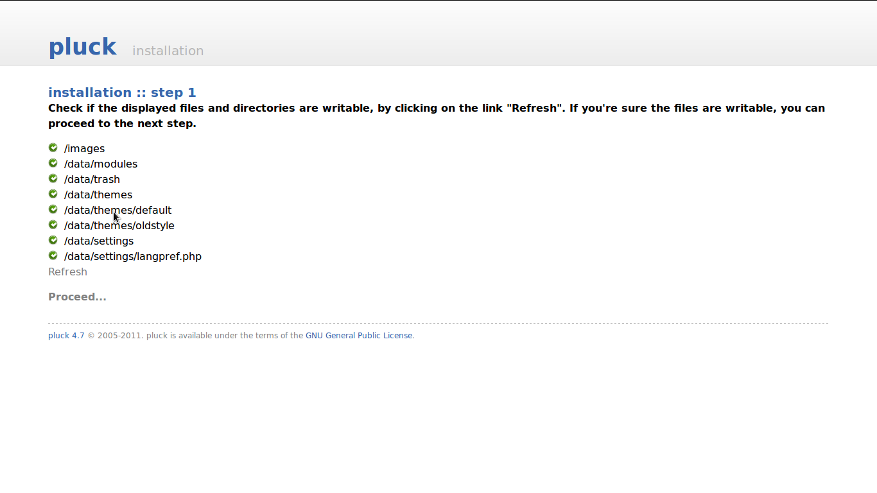Click the /data/settings/langpref.php file text
Image resolution: width=877 pixels, height=493 pixels.
point(133,256)
